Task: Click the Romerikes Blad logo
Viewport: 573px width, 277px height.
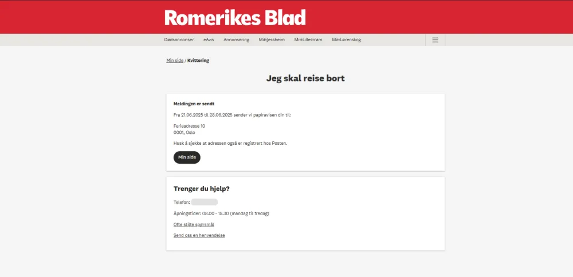Action: click(x=235, y=18)
